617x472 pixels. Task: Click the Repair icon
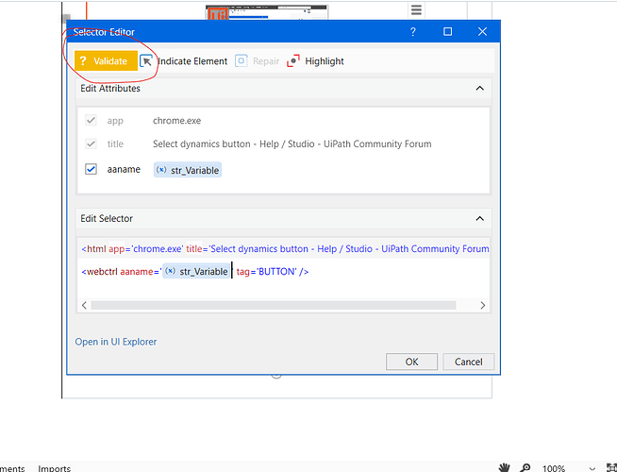[242, 61]
